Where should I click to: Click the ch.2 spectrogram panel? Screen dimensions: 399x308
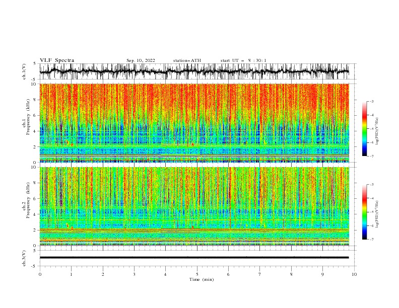(194, 206)
